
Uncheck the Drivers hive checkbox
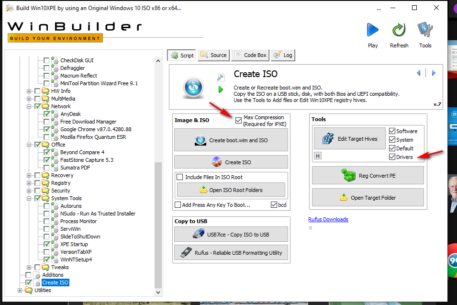(x=392, y=157)
